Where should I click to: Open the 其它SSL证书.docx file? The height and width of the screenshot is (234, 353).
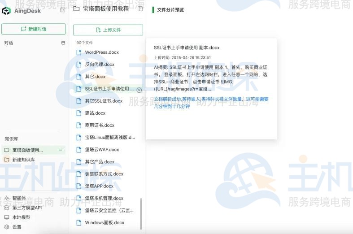[x=104, y=101]
